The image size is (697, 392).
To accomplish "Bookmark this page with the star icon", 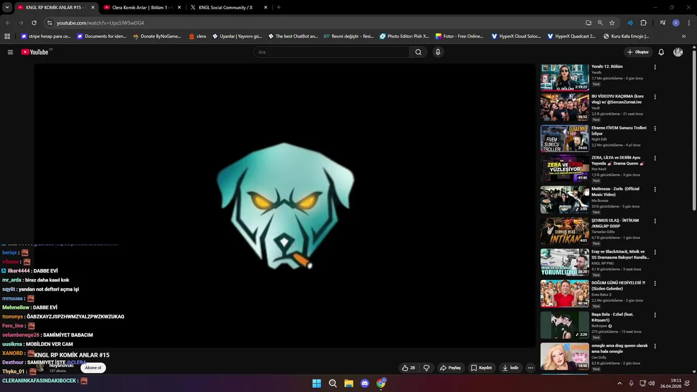I will pyautogui.click(x=612, y=23).
